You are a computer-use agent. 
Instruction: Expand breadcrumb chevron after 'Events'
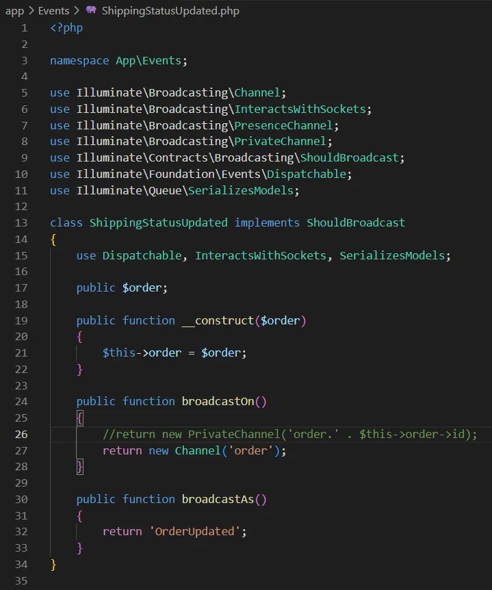[x=77, y=10]
